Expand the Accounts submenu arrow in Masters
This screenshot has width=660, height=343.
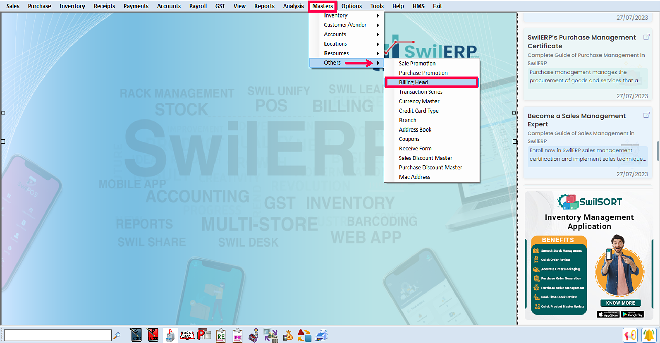tap(378, 35)
